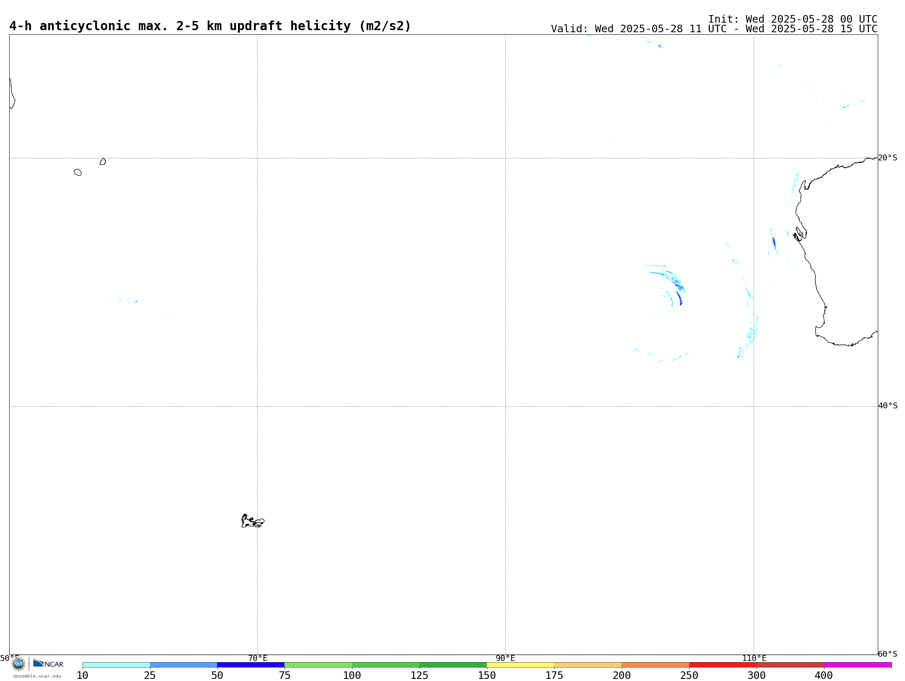Click the dark red 300-400 color swatch
The height and width of the screenshot is (681, 905).
click(x=791, y=665)
